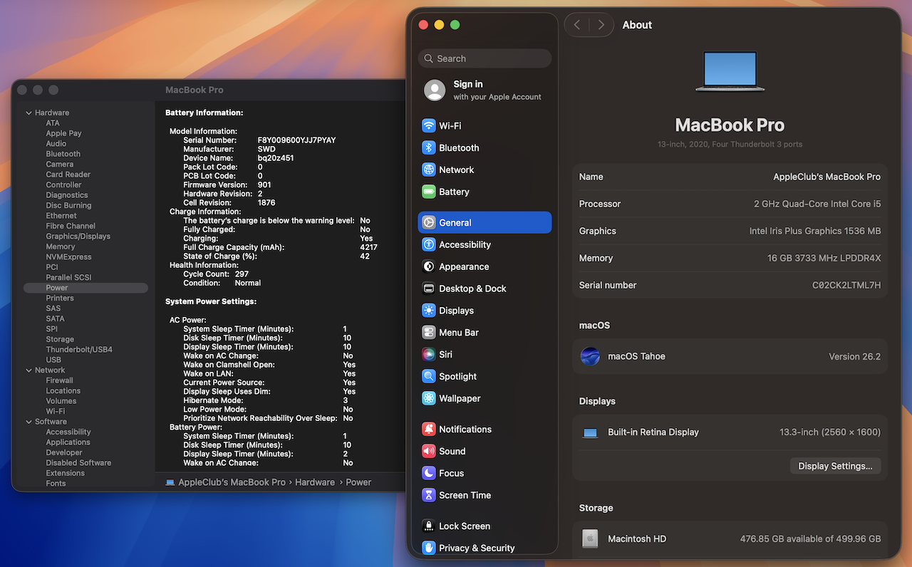Viewport: 912px width, 567px height.
Task: Collapse the Network tree section
Action: [x=29, y=370]
